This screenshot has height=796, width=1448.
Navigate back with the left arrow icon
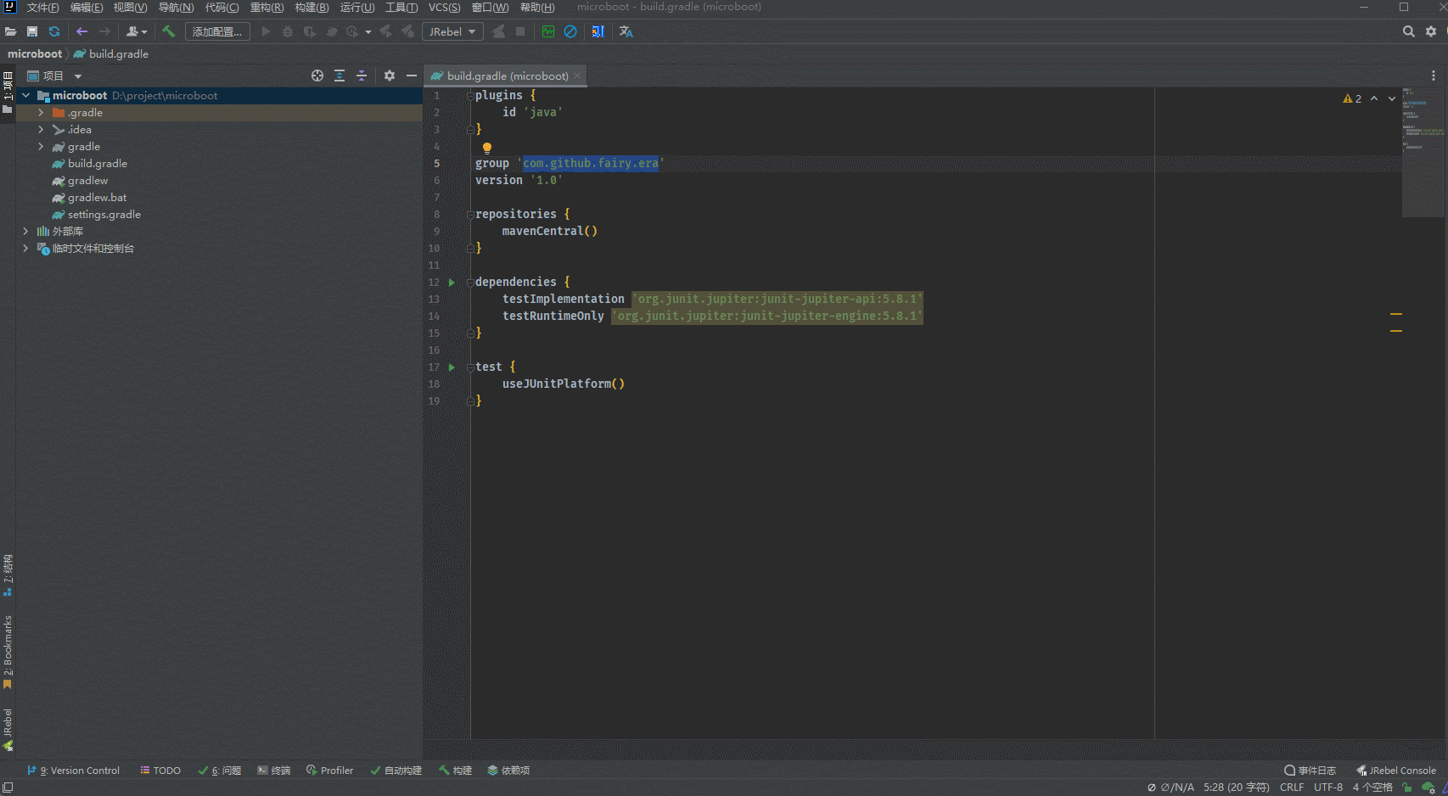point(82,31)
